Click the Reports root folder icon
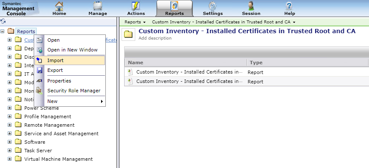The image size is (369, 168). point(11,31)
